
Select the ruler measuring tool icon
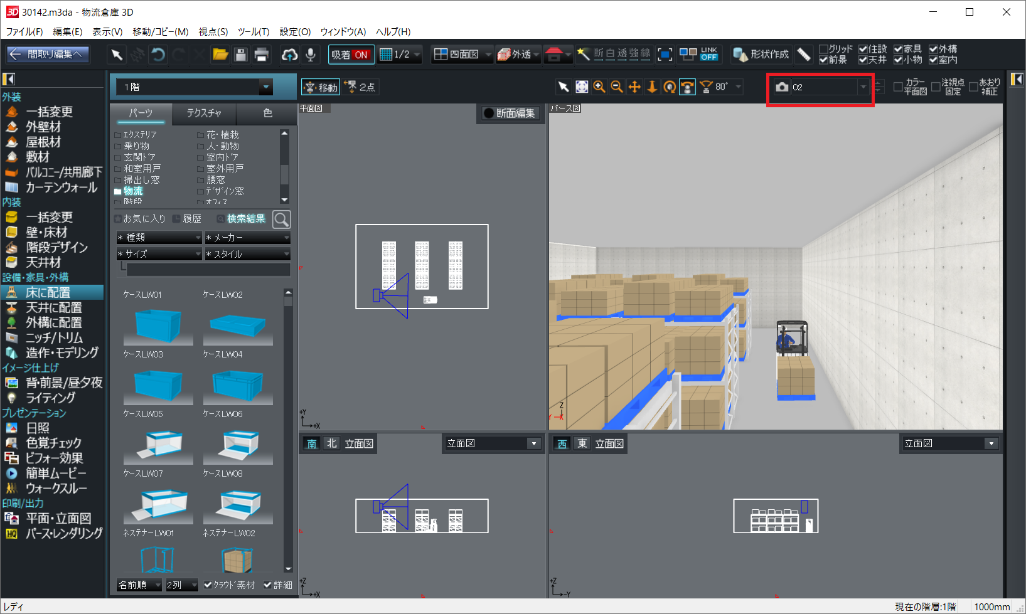tap(803, 55)
